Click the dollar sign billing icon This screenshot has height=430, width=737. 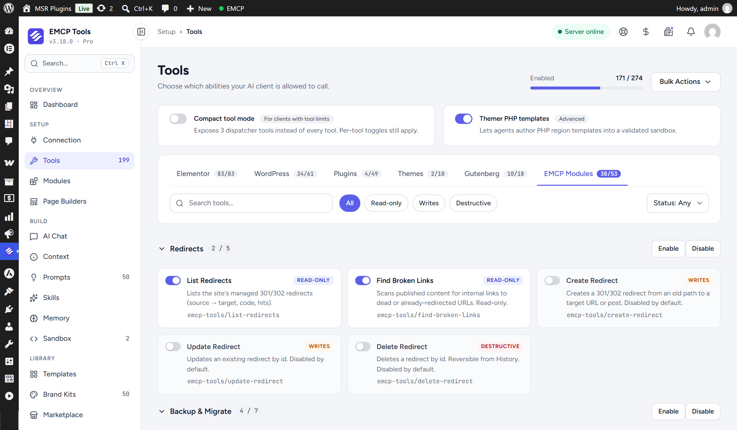(646, 32)
